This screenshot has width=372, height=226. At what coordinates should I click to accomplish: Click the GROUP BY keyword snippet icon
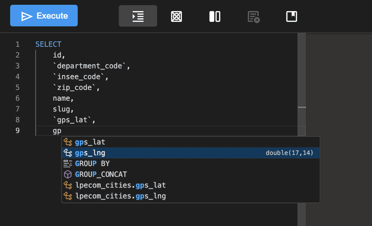tap(68, 164)
